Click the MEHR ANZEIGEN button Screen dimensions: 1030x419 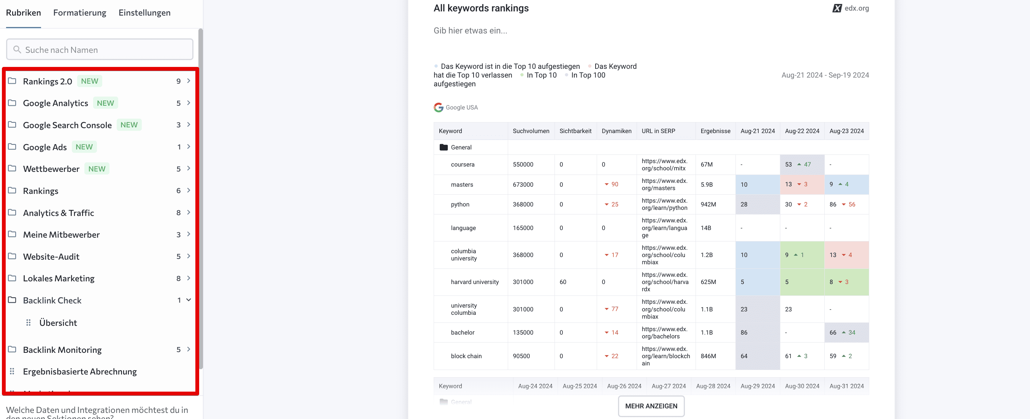coord(651,406)
